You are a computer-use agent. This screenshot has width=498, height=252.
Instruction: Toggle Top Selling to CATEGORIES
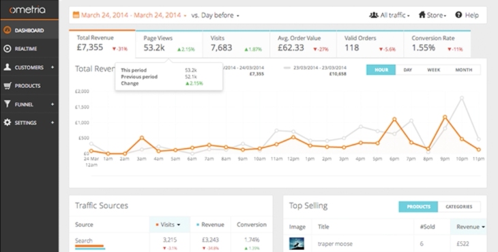[459, 206]
